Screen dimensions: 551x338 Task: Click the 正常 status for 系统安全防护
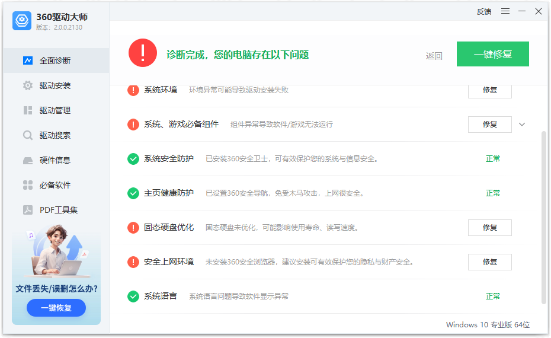(493, 159)
